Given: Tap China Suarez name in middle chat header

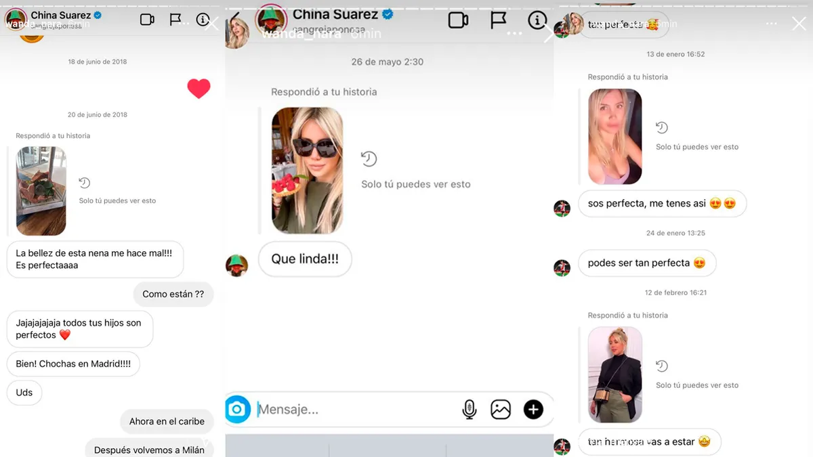Looking at the screenshot, I should 335,15.
